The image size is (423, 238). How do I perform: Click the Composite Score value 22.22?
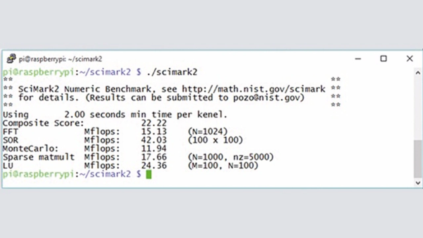pos(154,123)
